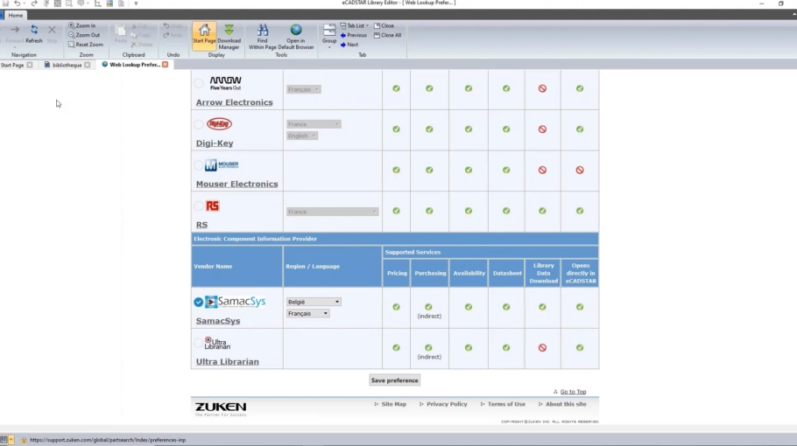Open the Digi-Key vendor link
Image resolution: width=797 pixels, height=446 pixels.
tap(215, 143)
